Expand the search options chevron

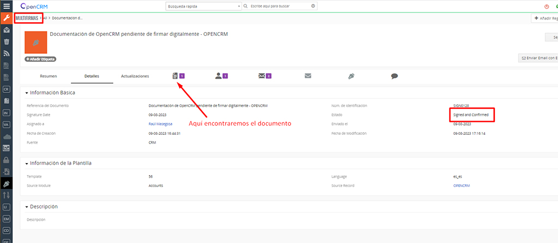click(313, 6)
